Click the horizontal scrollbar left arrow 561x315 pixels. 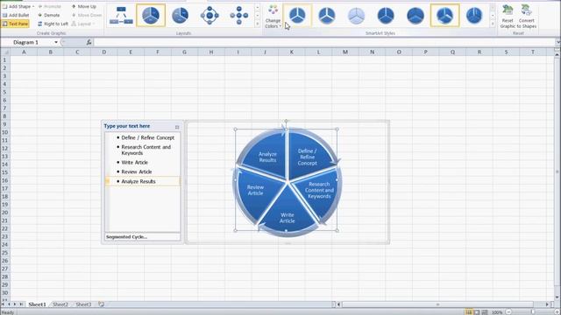pyautogui.click(x=338, y=304)
